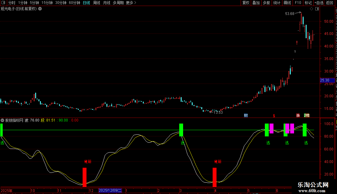
Task: Click the green 90.00 indicator value
Action: pos(63,120)
